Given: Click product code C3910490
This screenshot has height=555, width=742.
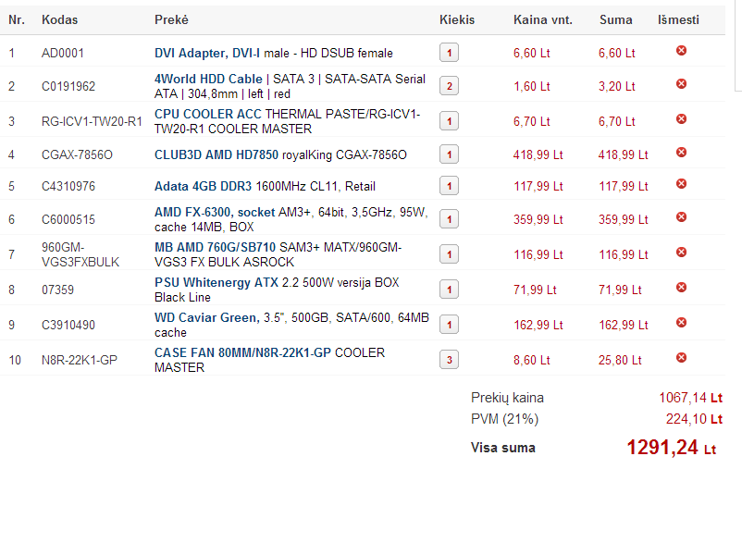Looking at the screenshot, I should (x=68, y=325).
